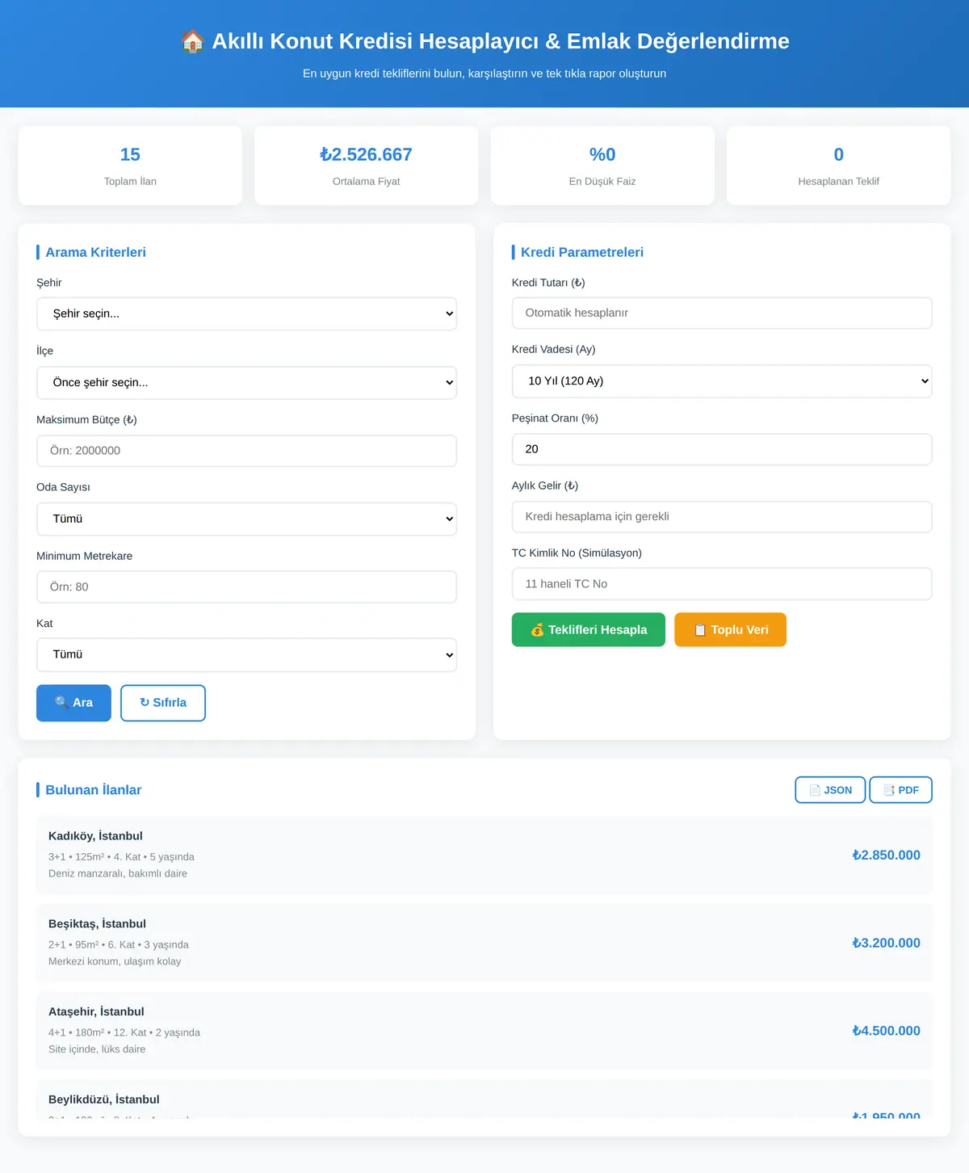Screen dimensions: 969x1173
Task: Select the Beşiktaş, İstanbul listing
Action: coord(484,943)
